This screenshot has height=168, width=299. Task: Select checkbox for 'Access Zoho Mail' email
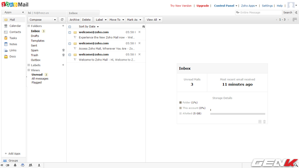click(x=70, y=43)
